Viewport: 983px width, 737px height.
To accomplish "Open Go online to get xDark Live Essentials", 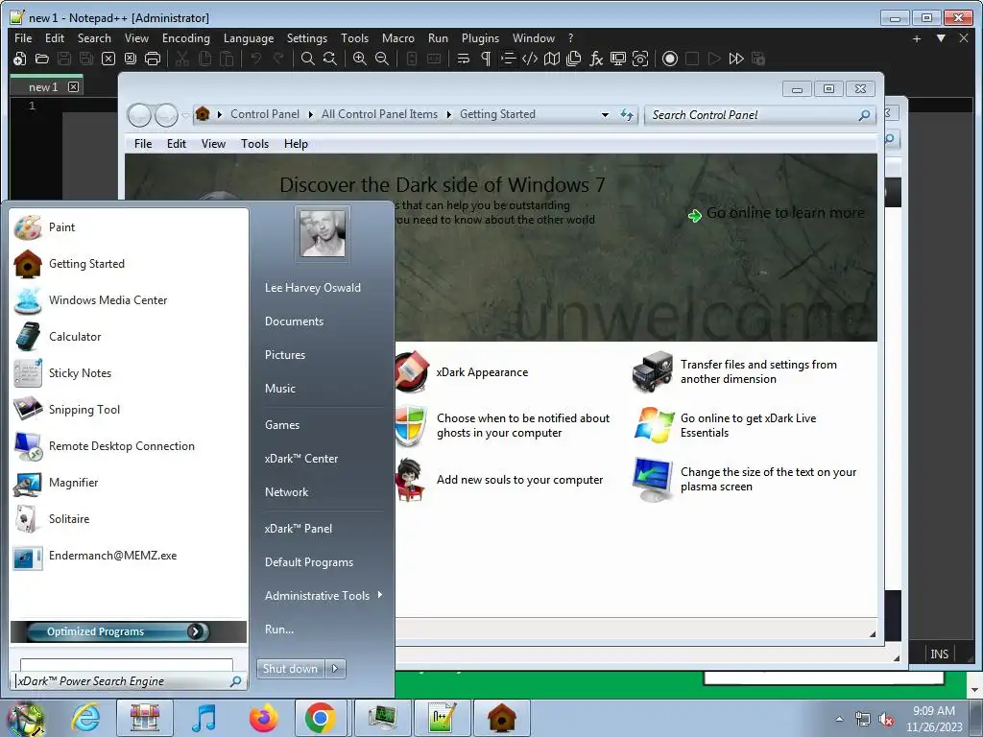I will 748,425.
